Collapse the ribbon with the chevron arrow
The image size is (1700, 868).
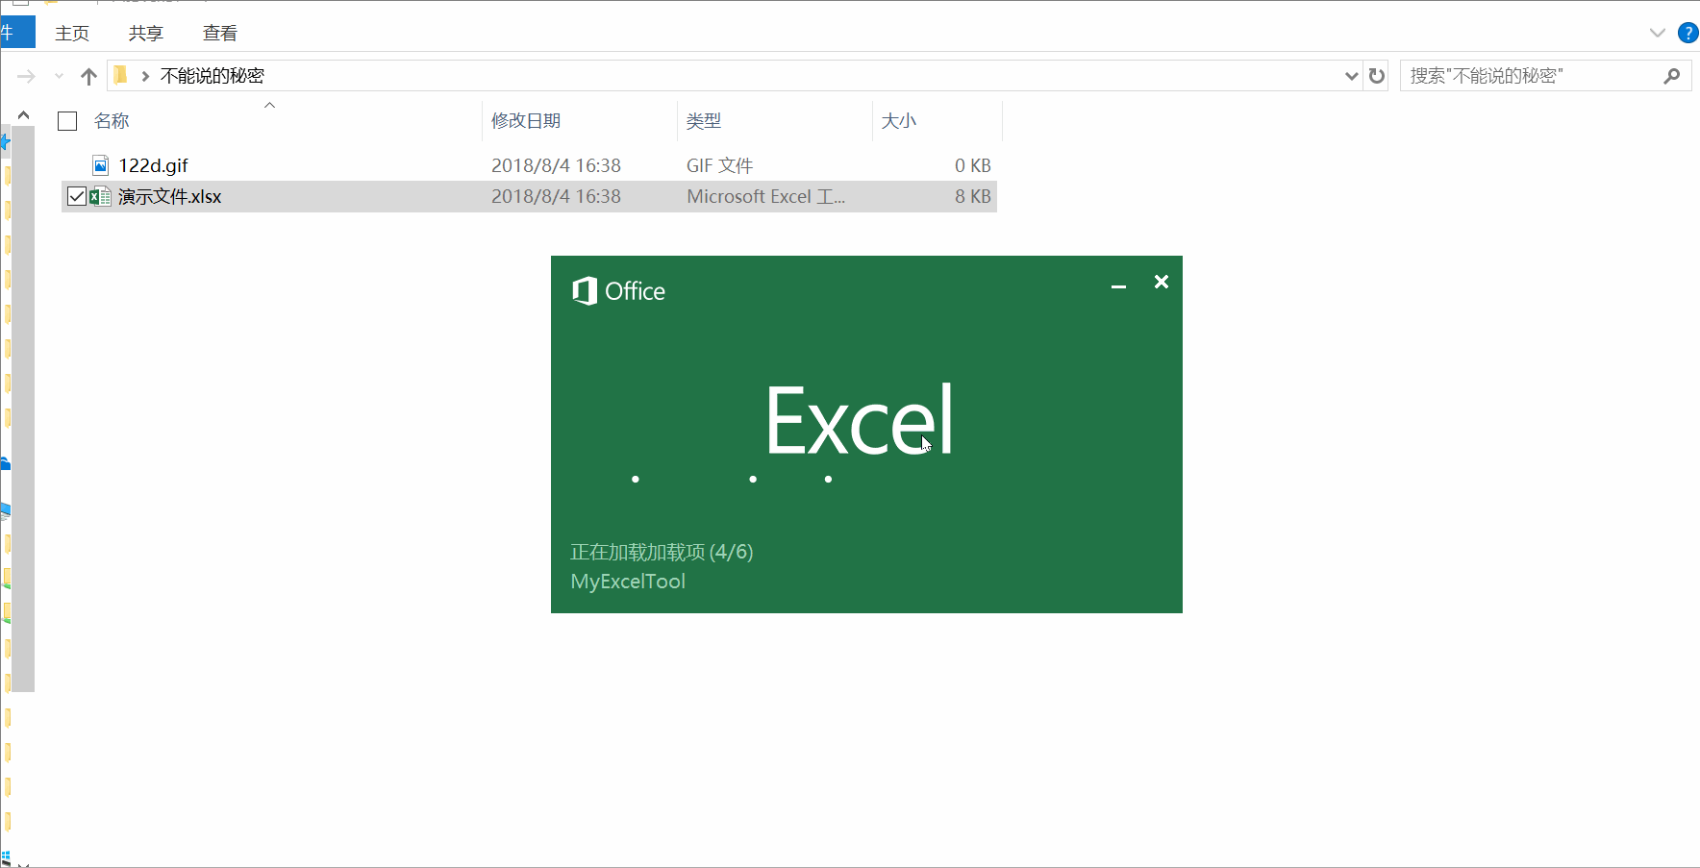tap(1657, 32)
